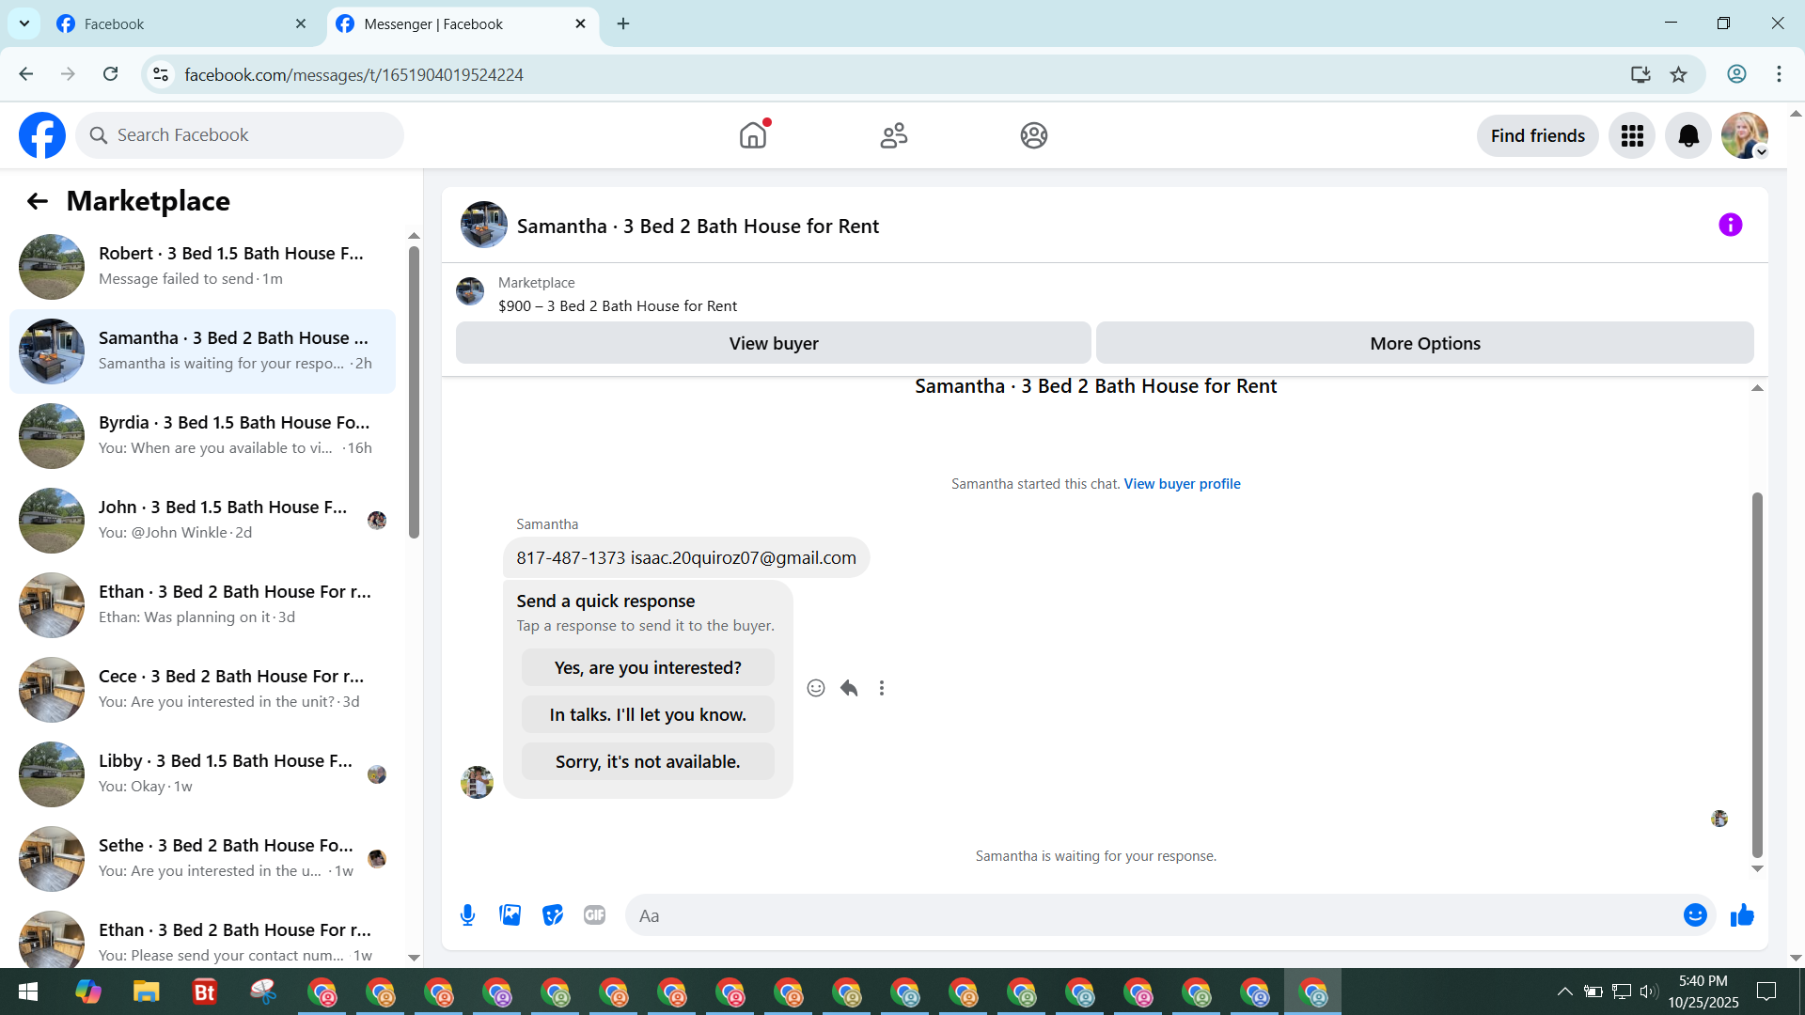Open View buyer profile link
1805x1015 pixels.
(x=1182, y=484)
